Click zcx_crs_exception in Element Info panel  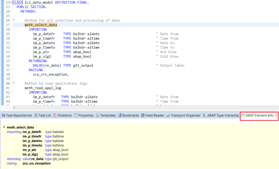pyautogui.click(x=36, y=163)
